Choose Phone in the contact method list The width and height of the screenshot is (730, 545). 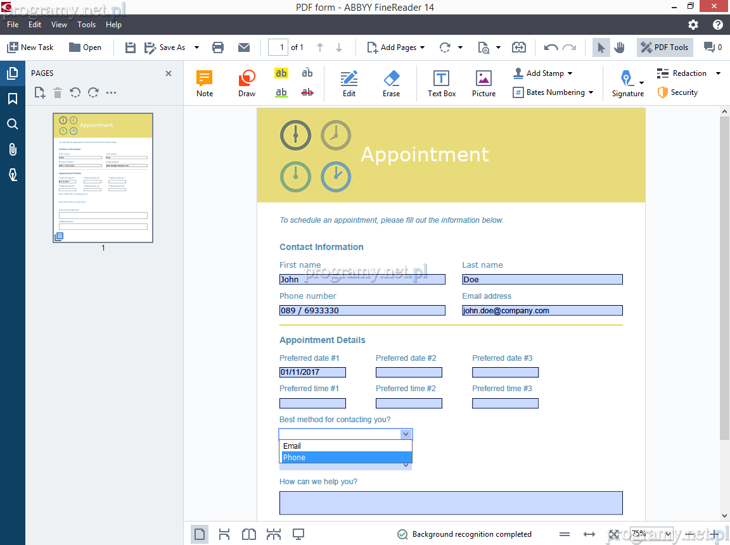[346, 458]
